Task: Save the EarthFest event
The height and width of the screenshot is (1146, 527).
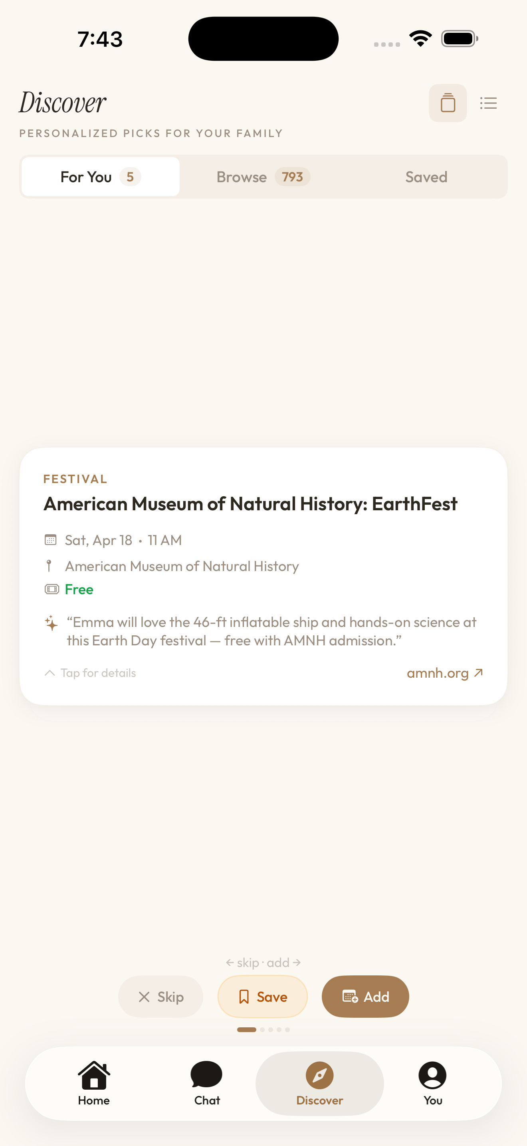Action: (263, 997)
